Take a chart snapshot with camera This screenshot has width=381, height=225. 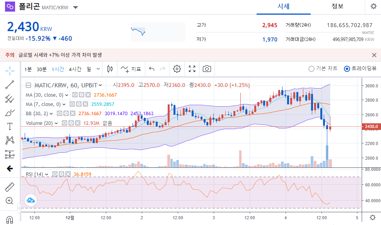[x=207, y=69]
